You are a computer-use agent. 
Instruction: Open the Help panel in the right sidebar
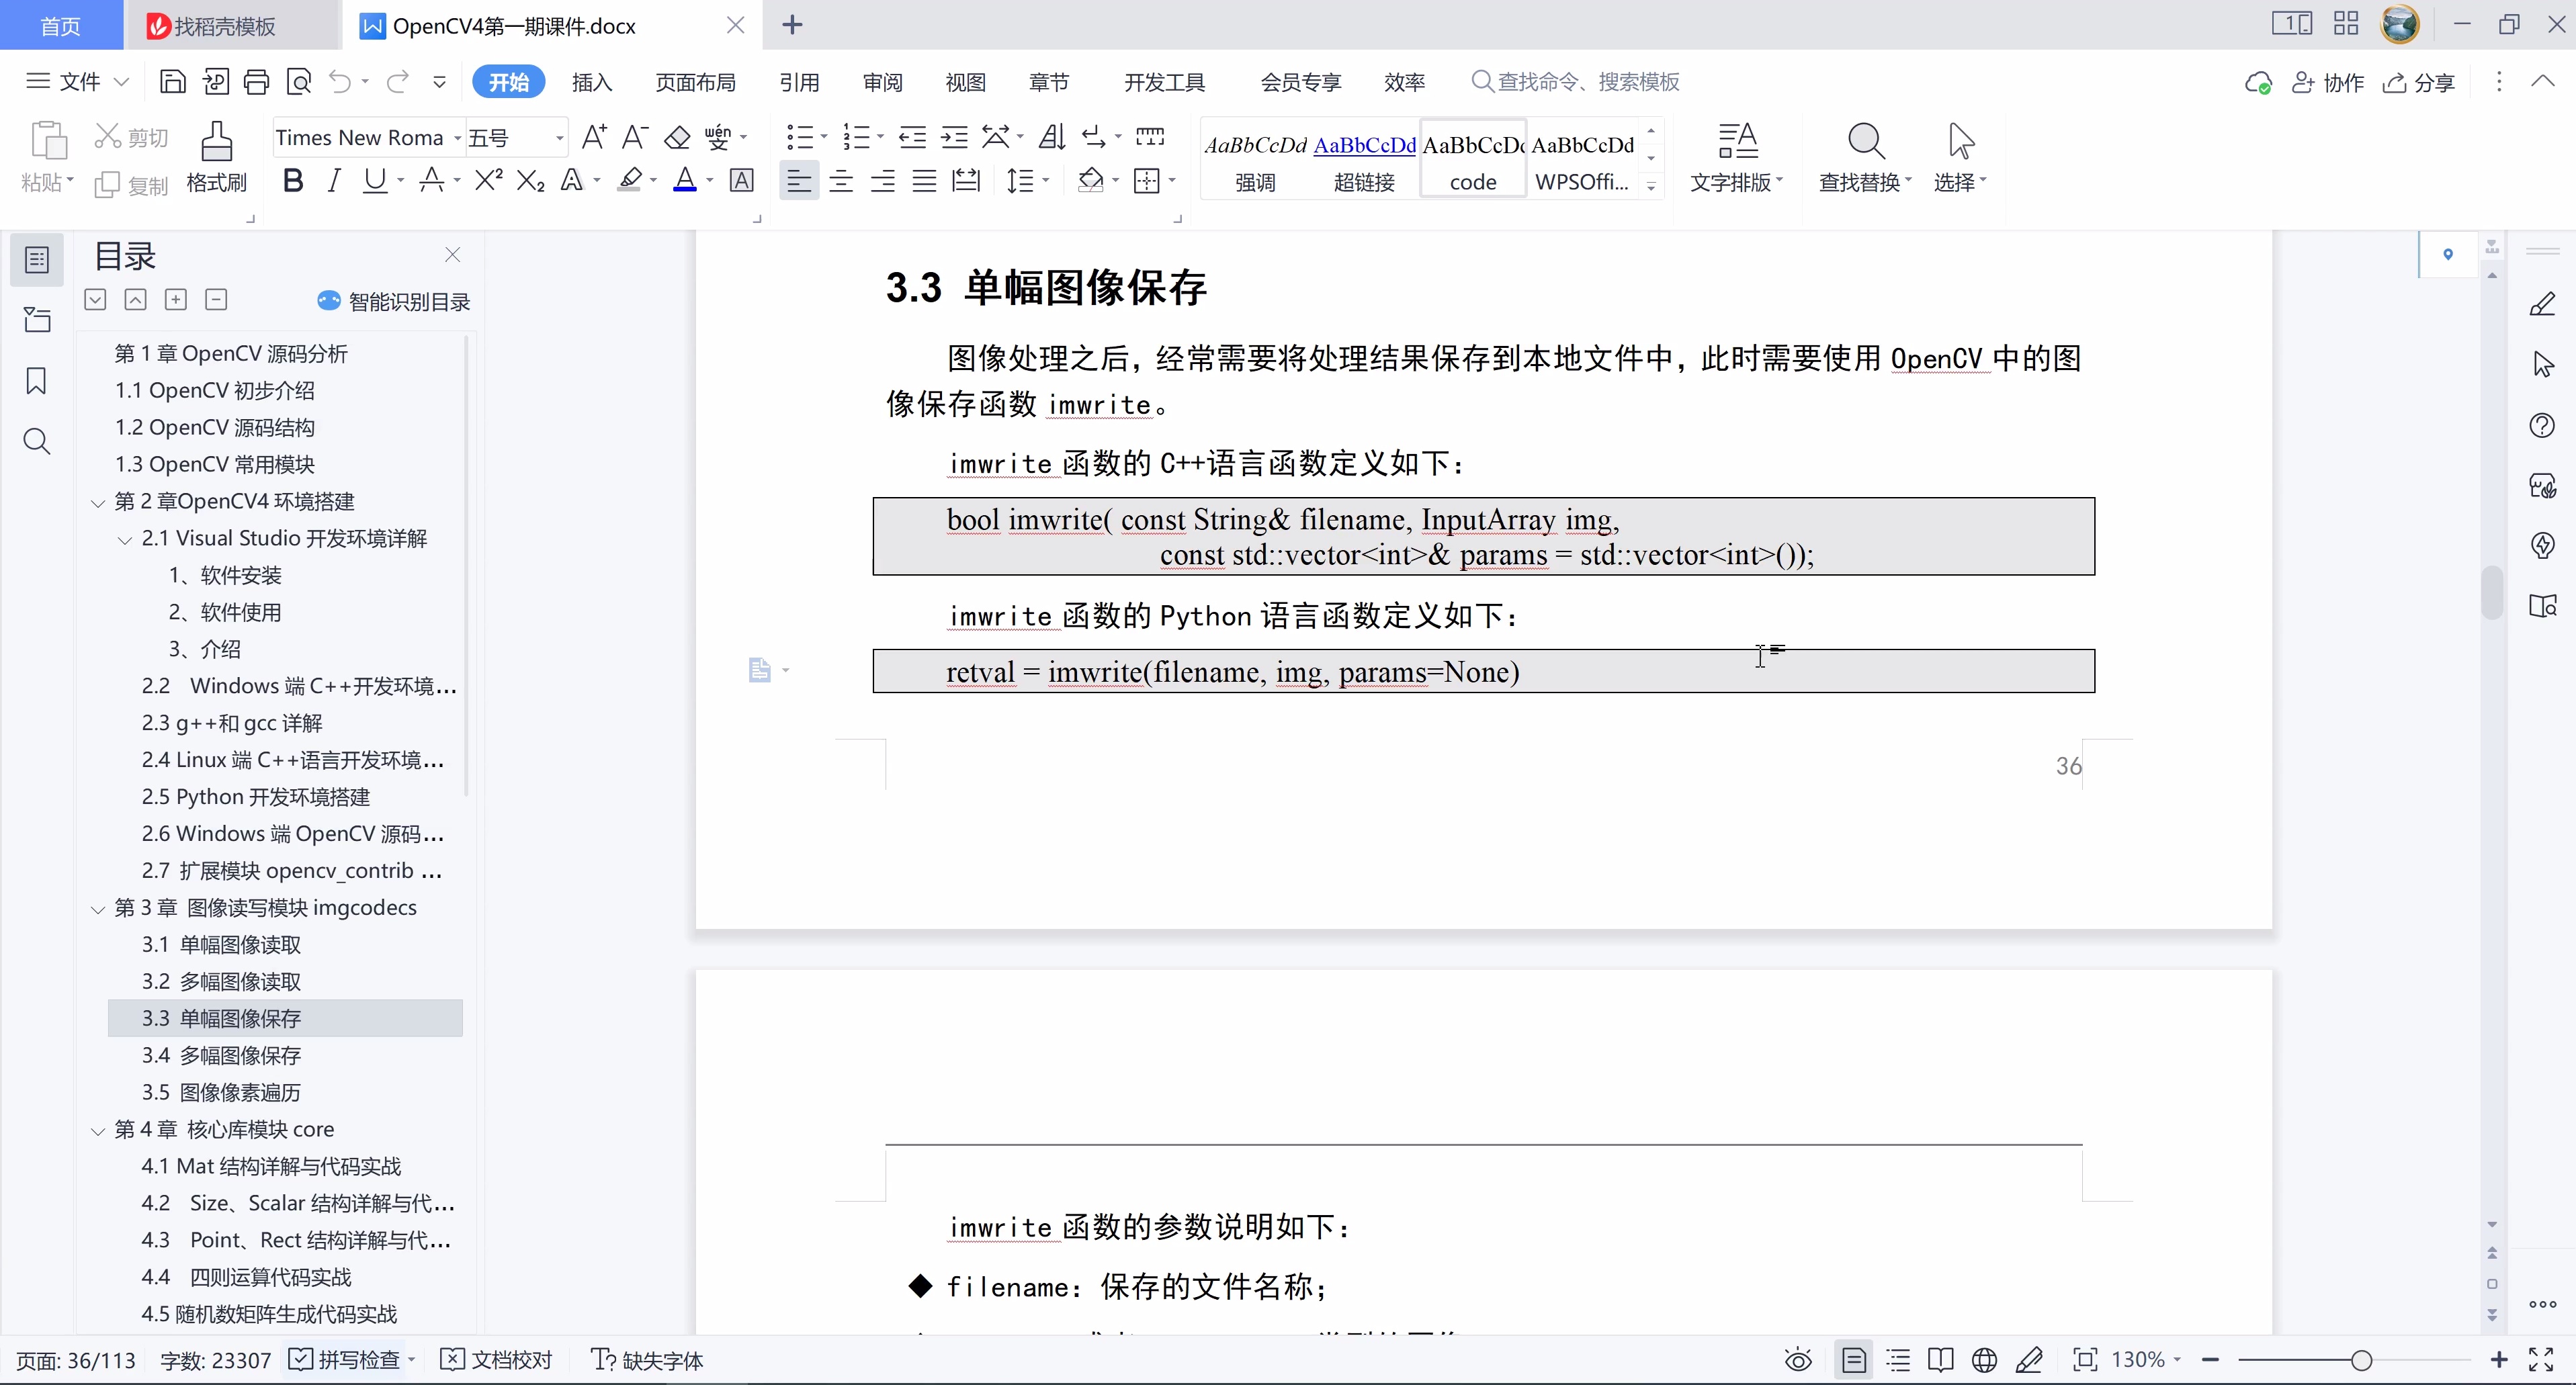pos(2542,425)
